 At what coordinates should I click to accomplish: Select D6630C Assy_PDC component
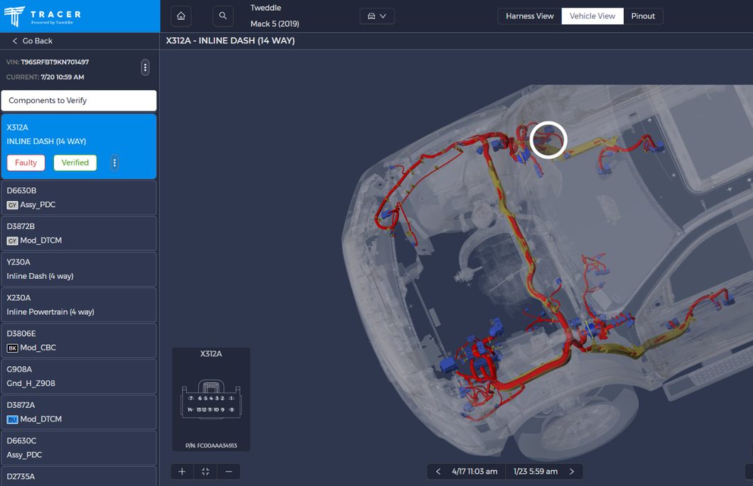click(x=79, y=448)
